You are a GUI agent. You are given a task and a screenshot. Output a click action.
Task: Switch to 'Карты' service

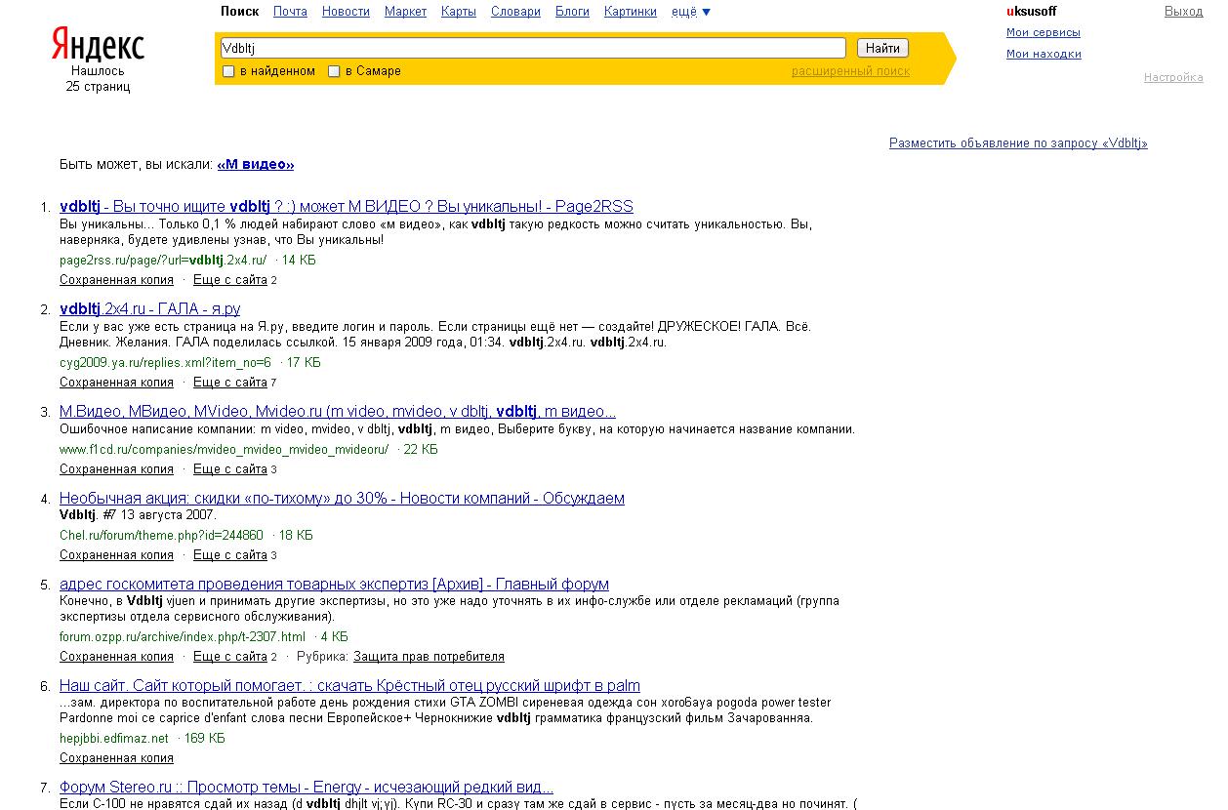point(459,12)
